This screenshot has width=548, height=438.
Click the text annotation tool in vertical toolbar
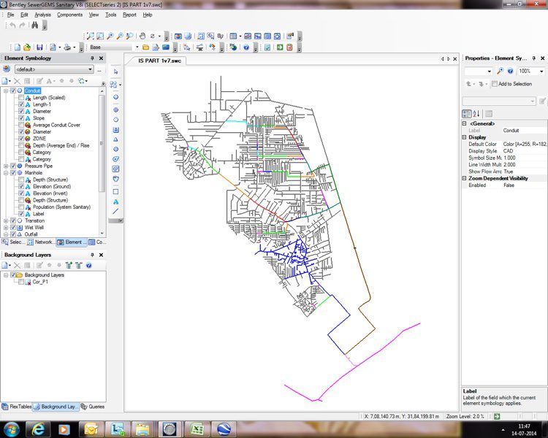[116, 201]
